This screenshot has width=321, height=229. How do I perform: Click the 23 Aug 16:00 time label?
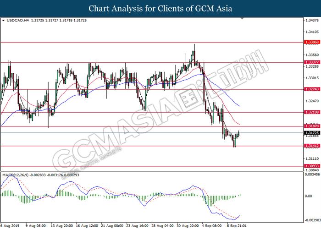(138, 226)
